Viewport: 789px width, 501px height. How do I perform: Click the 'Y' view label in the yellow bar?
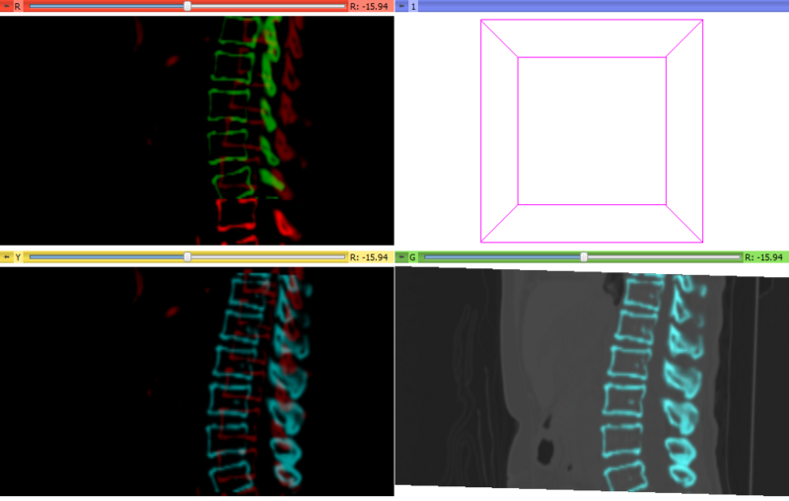click(17, 256)
